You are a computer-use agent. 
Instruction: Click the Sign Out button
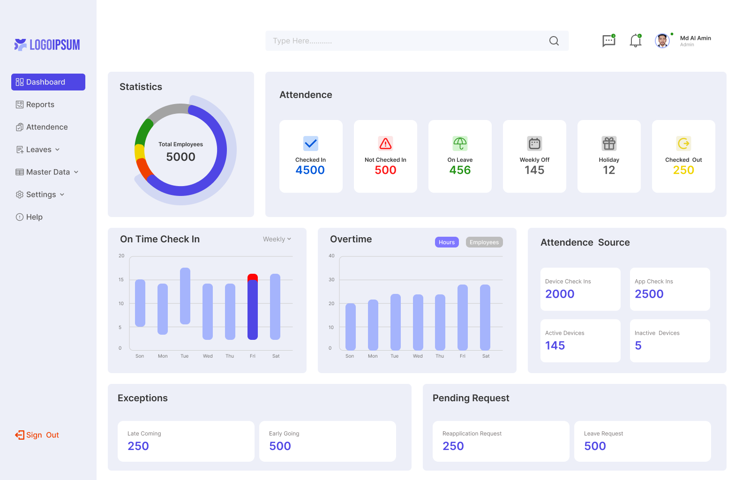point(37,435)
